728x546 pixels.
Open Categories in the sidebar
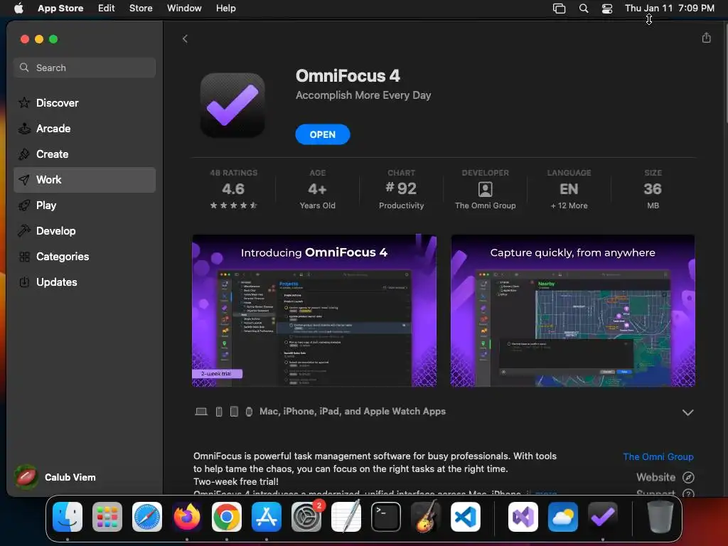[85, 256]
